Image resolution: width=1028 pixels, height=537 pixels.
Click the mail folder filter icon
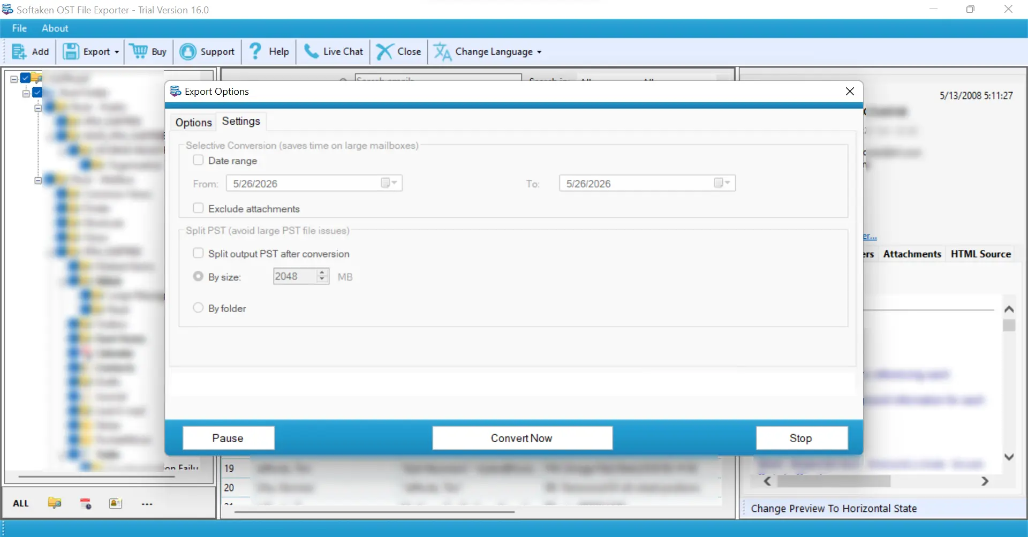55,503
